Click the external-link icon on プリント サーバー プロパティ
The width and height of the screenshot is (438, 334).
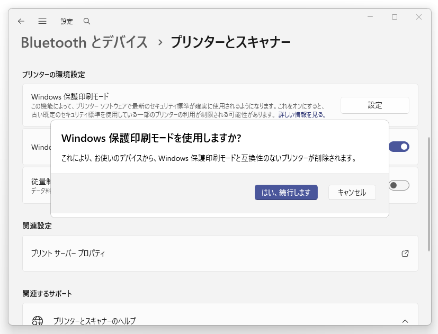coord(405,254)
